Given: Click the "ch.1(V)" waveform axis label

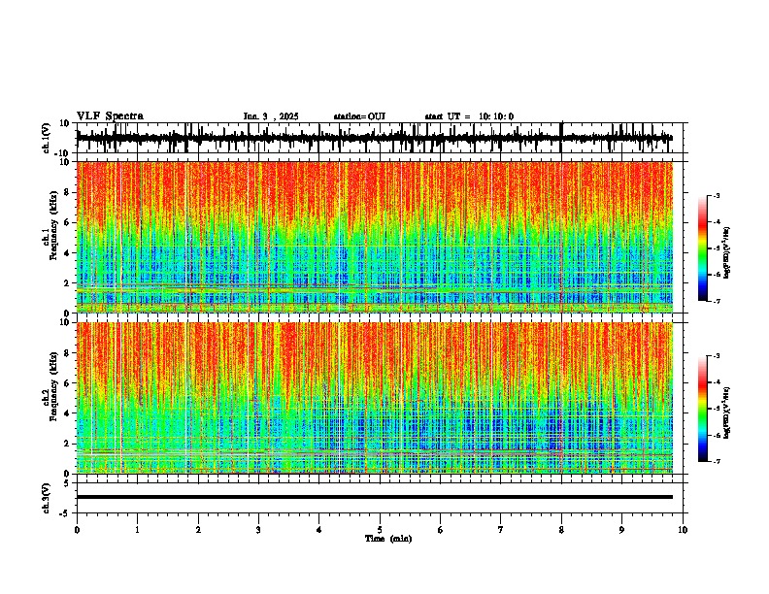Looking at the screenshot, I should 47,138.
